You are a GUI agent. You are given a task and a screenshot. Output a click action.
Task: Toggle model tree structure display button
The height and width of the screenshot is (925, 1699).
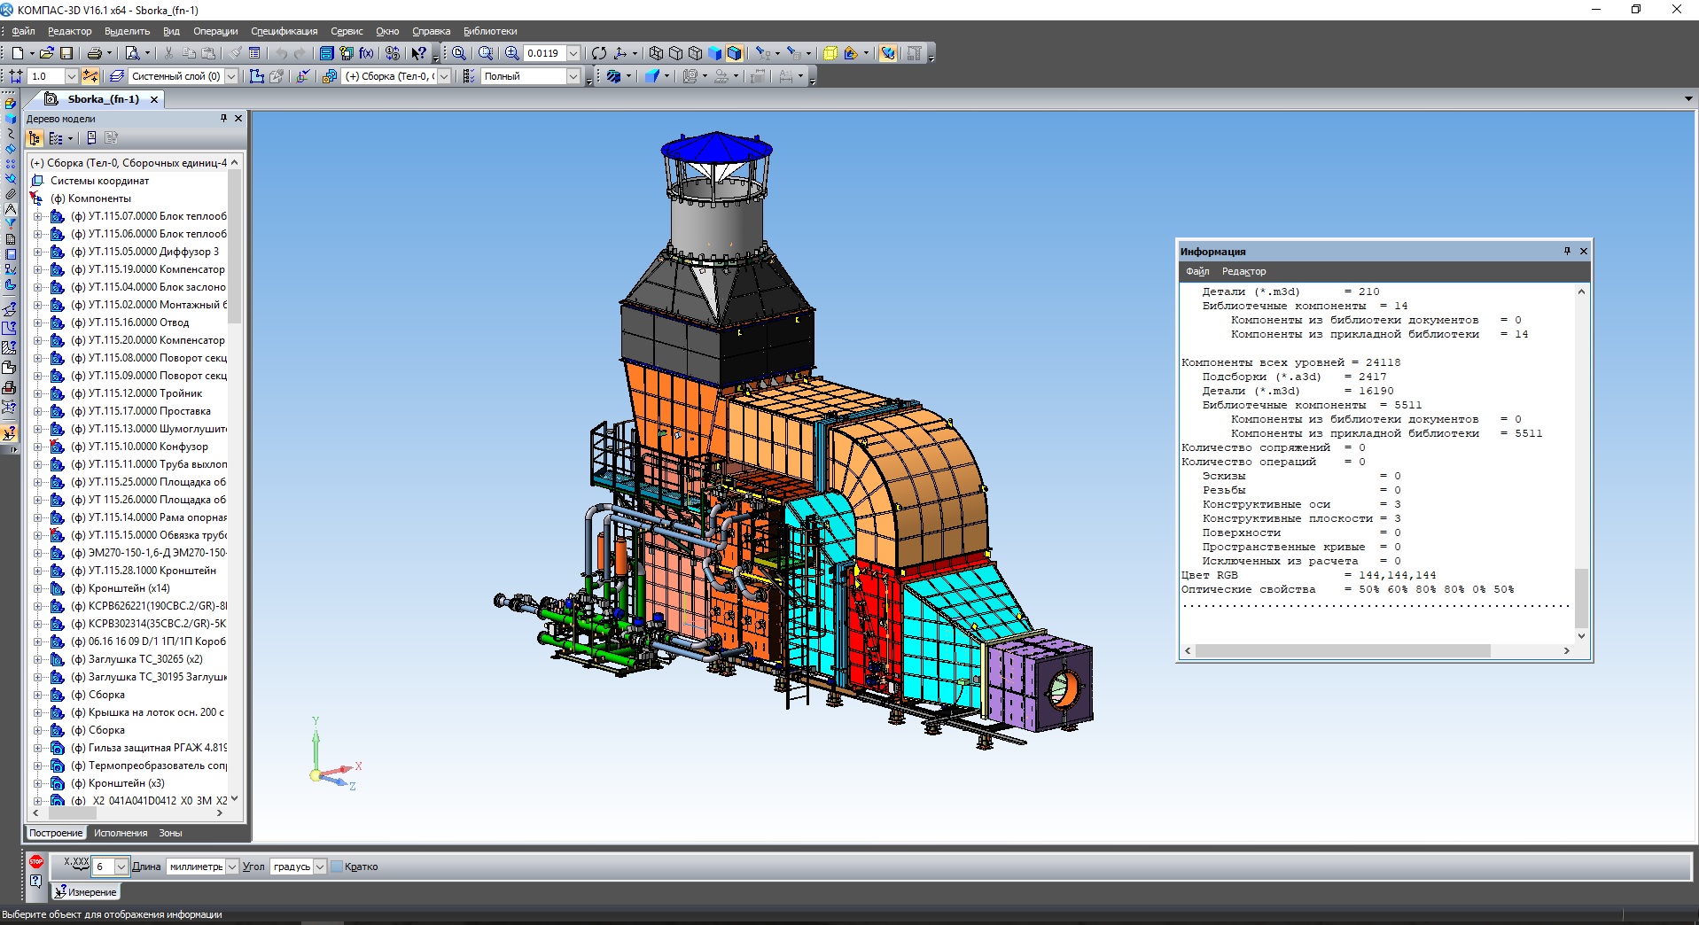pyautogui.click(x=35, y=138)
